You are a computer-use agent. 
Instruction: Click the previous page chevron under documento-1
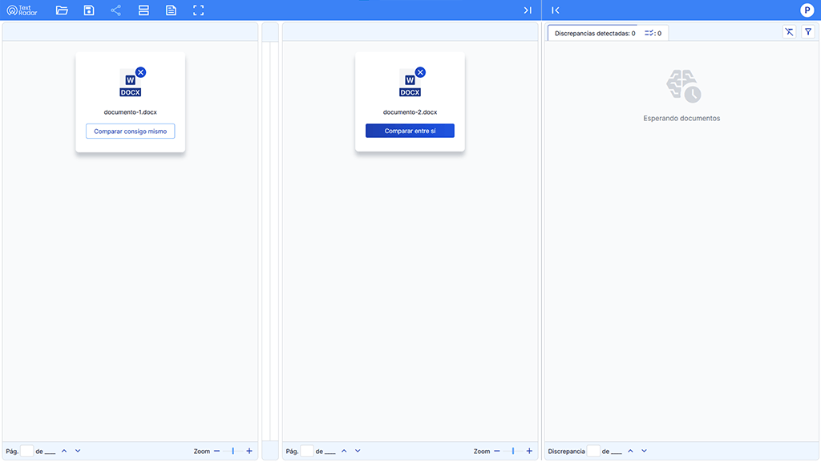[63, 451]
